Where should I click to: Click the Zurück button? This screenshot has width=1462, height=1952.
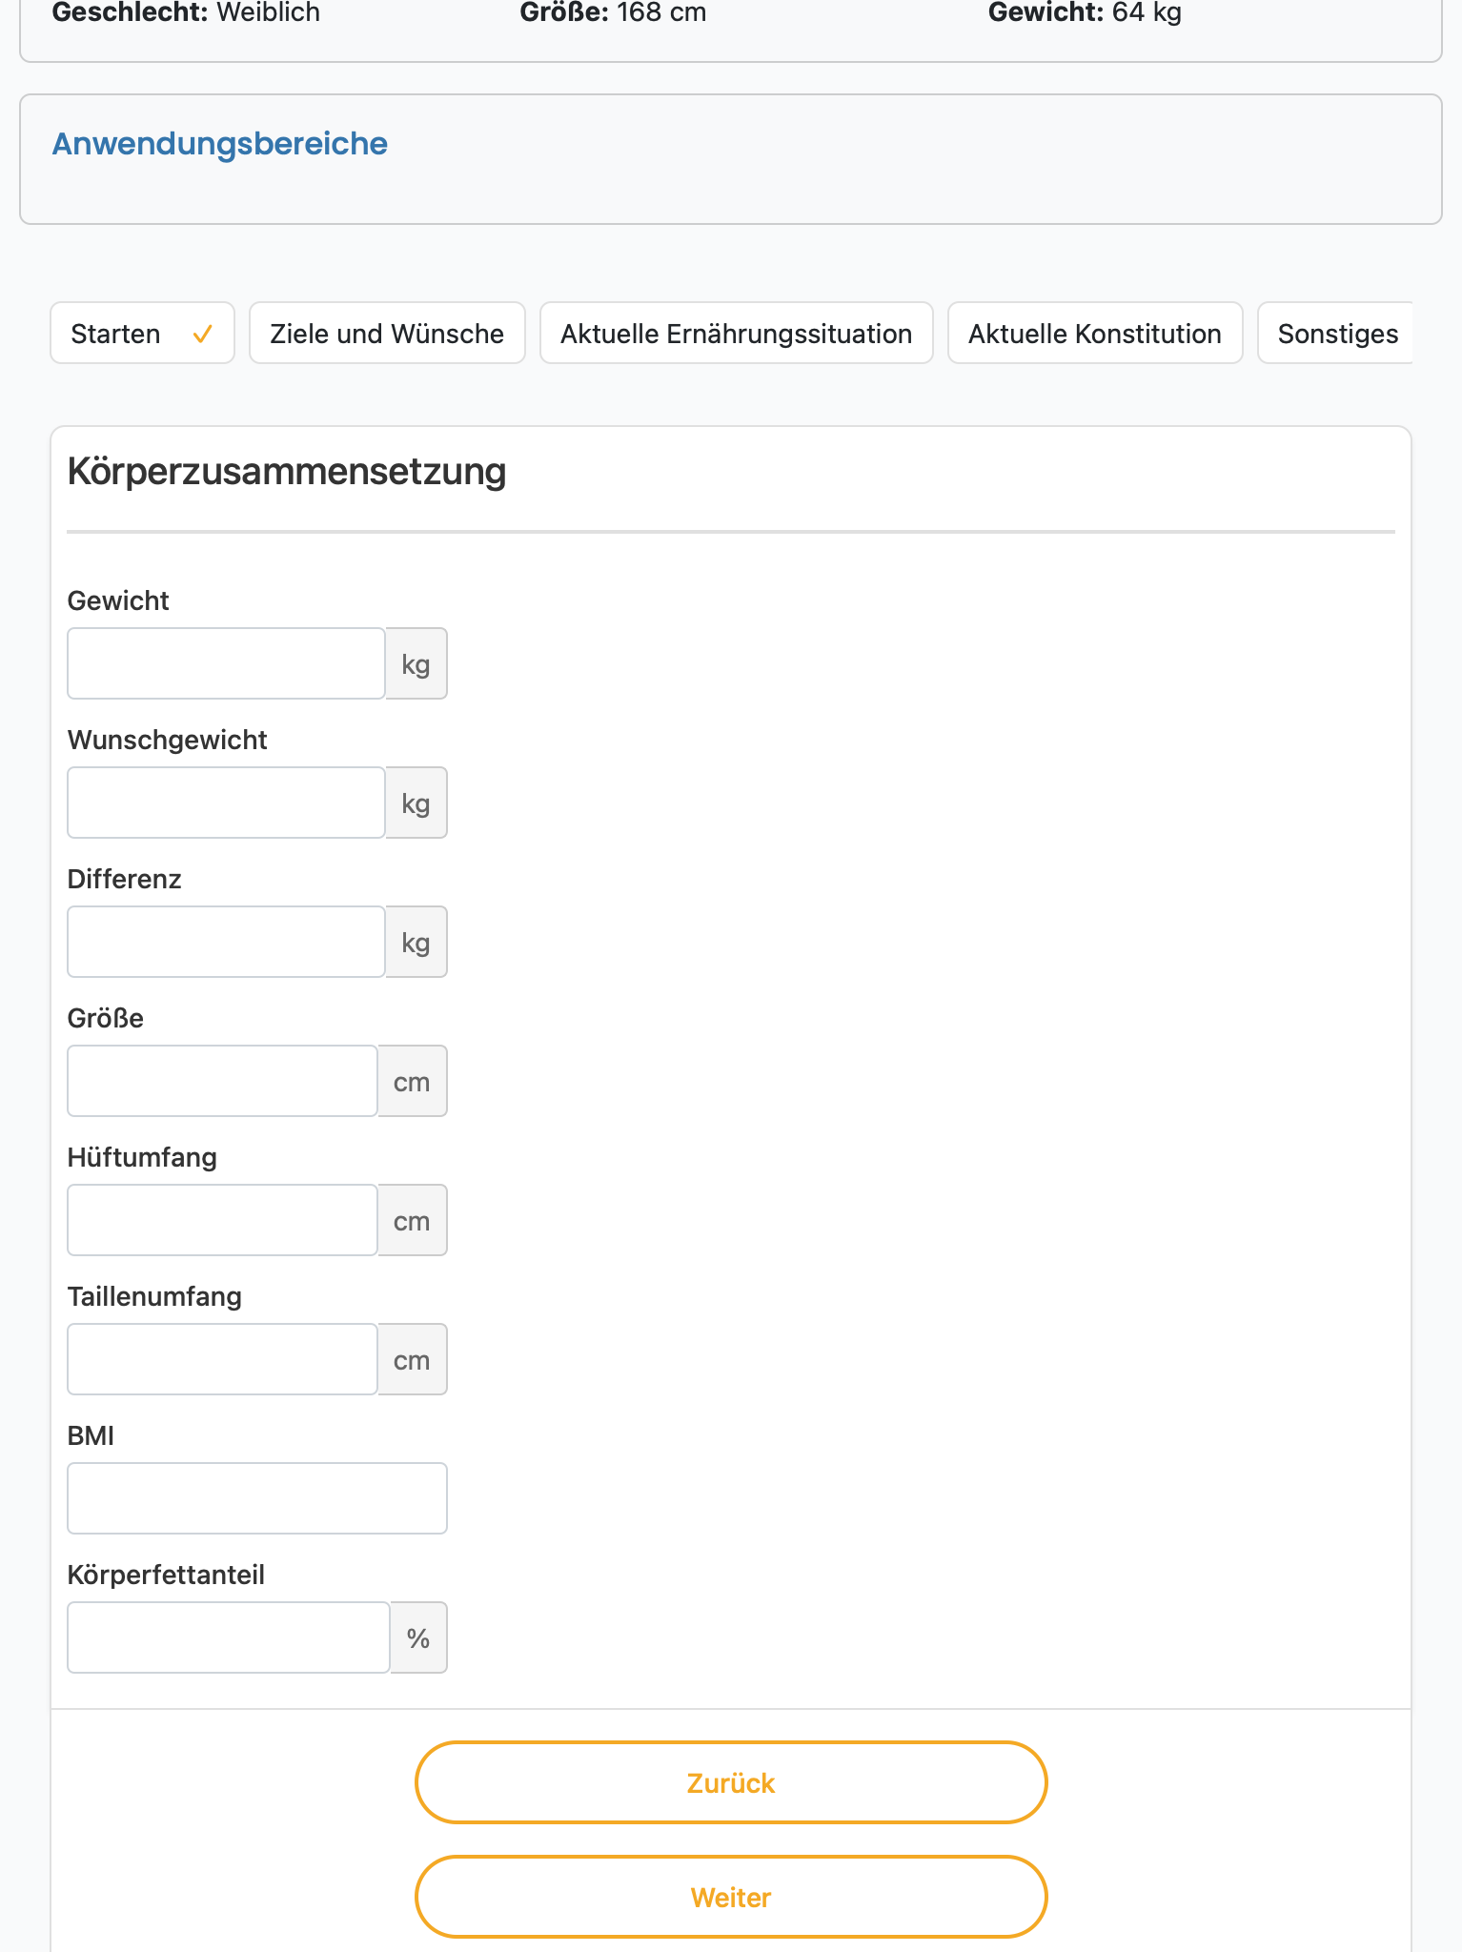(x=731, y=1782)
